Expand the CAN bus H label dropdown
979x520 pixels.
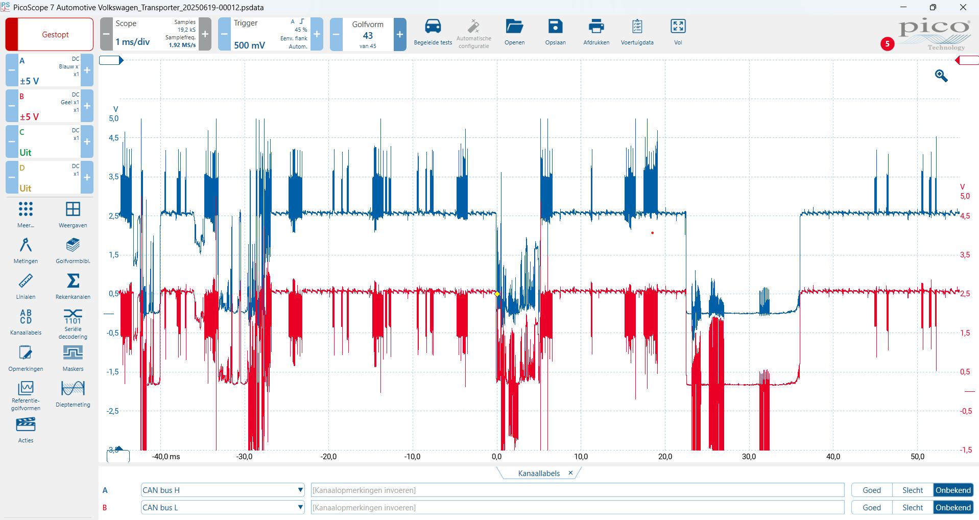click(x=300, y=490)
